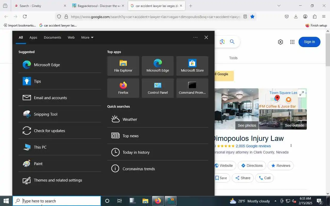Open Command Prompt tile

click(x=192, y=88)
